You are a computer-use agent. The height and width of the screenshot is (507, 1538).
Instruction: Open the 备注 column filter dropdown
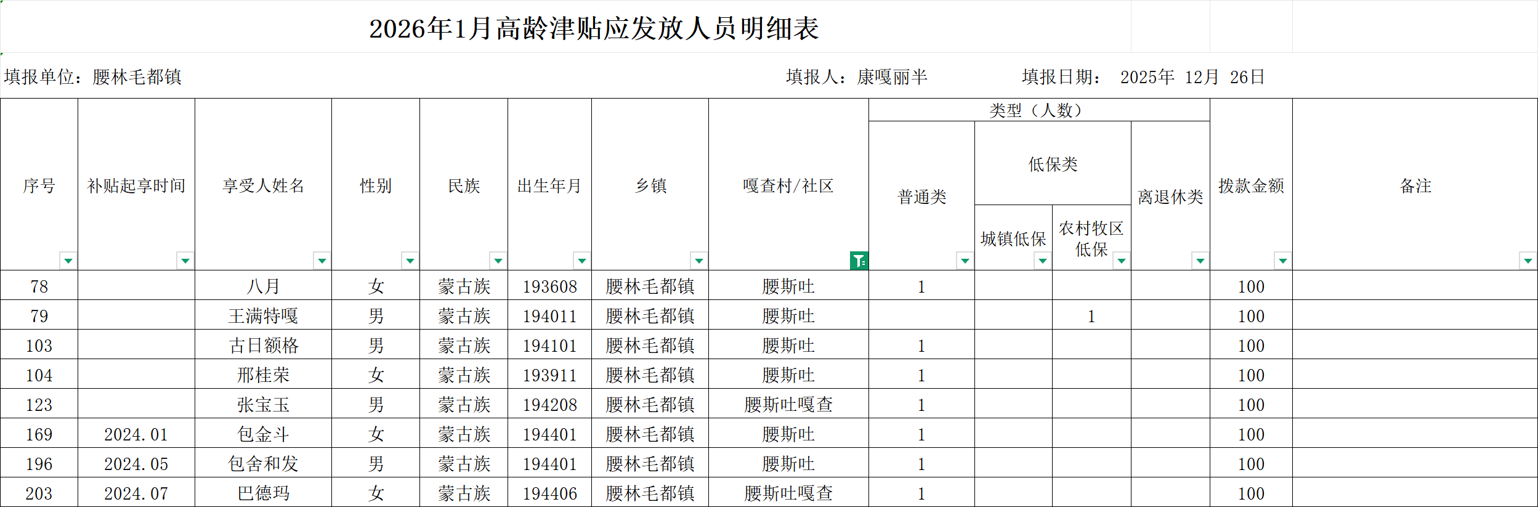[1528, 261]
